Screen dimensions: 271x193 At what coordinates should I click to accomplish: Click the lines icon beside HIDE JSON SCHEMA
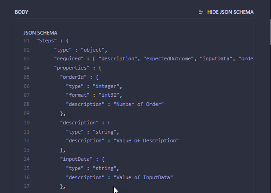(201, 12)
